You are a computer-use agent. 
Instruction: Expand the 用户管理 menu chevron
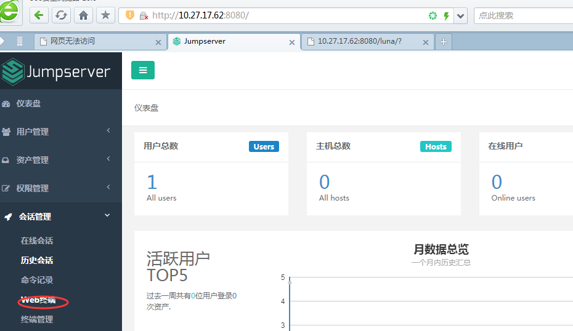[x=108, y=130]
